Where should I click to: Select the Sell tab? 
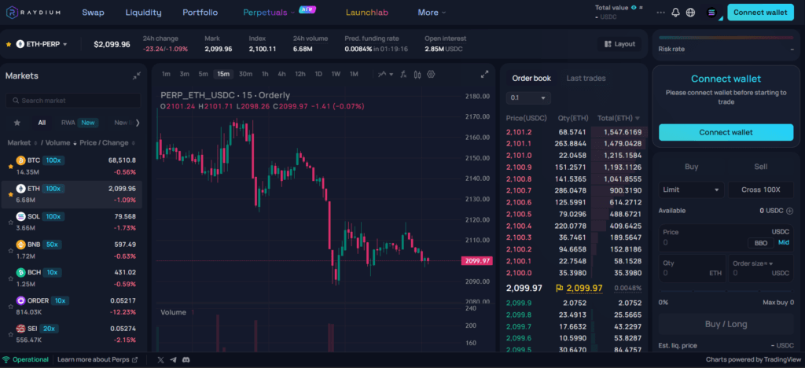(760, 167)
